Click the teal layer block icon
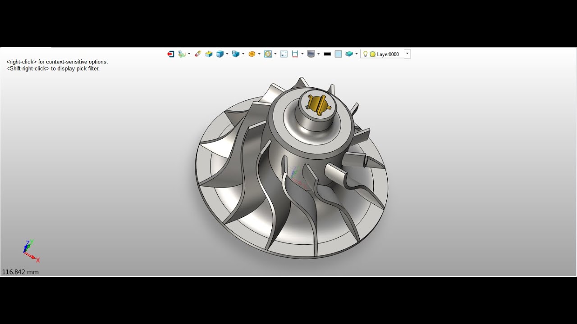 [x=349, y=54]
